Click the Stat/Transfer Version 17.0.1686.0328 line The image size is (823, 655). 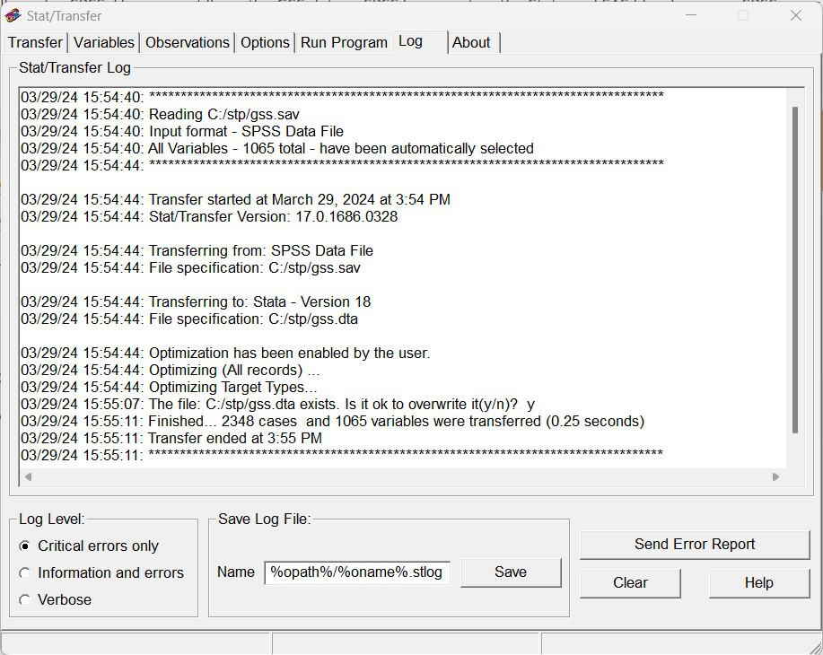(209, 217)
